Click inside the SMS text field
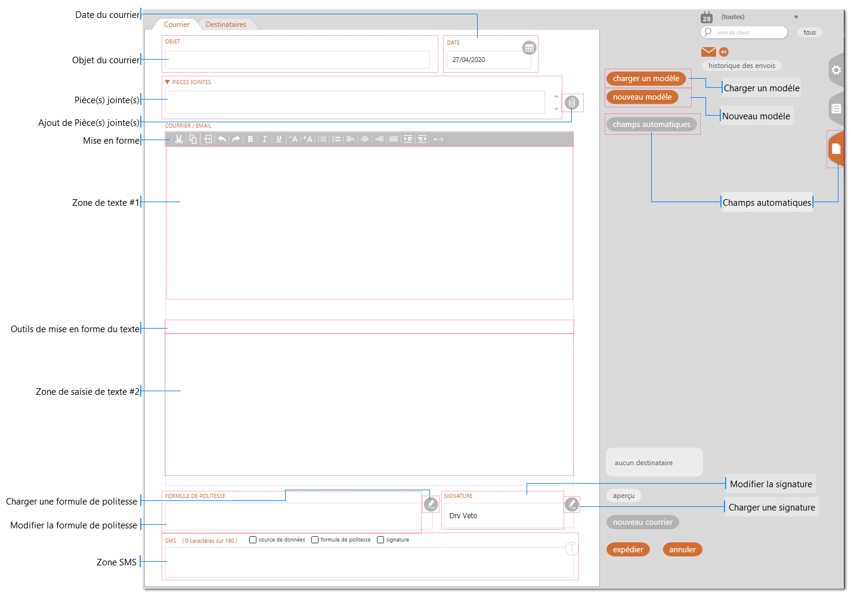851x594 pixels. point(369,562)
